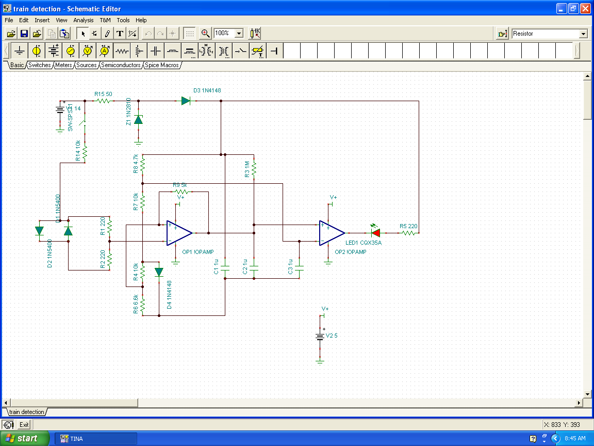Select the OP1 op-amp symbol on the schematic
Viewport: 594px width, 446px height.
click(x=179, y=233)
